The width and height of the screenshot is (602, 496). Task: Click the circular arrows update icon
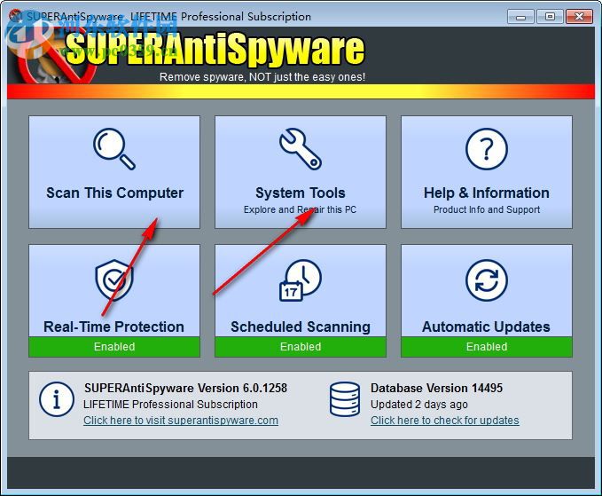[x=487, y=280]
